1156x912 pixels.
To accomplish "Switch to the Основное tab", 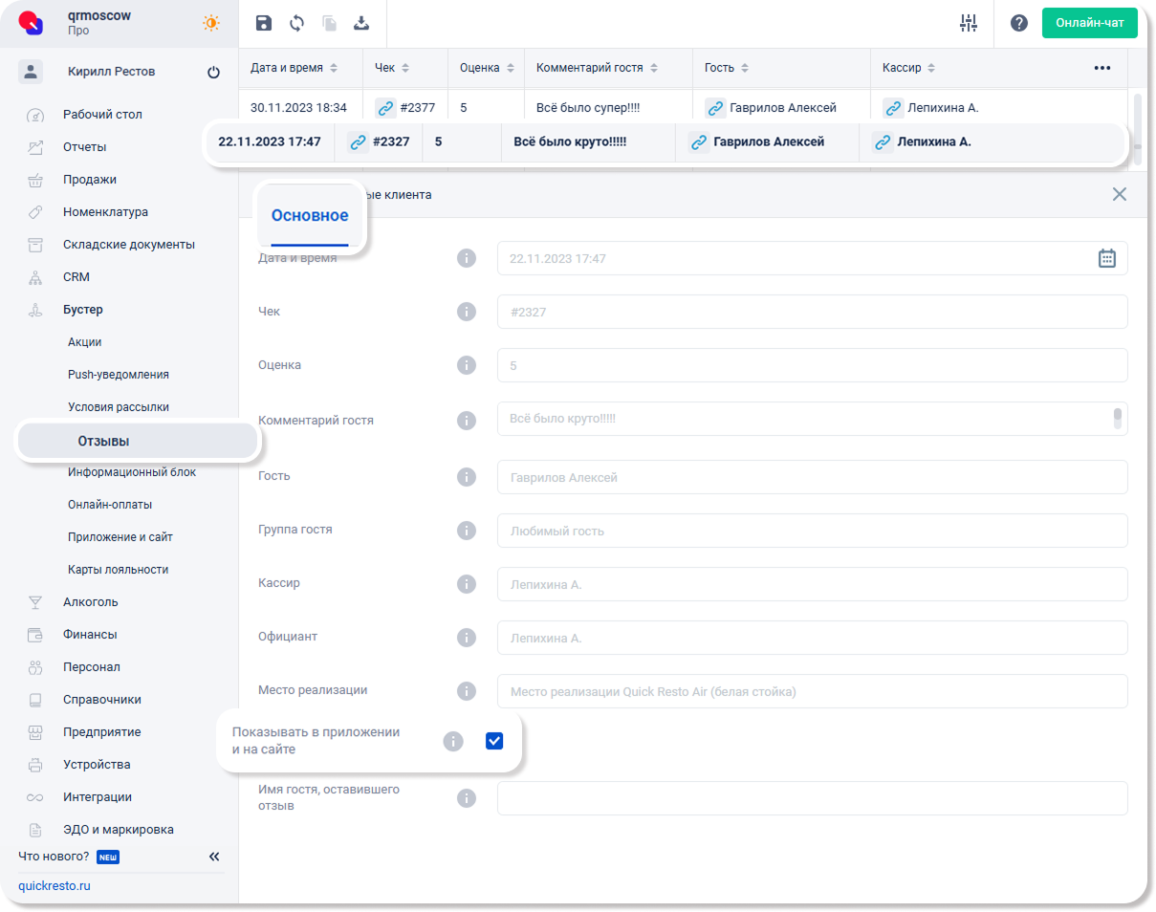I will tap(310, 216).
